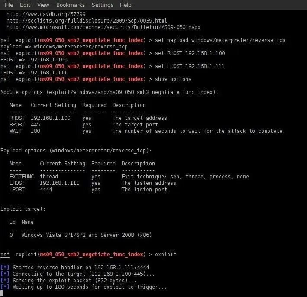Click the LPORT value 4444
The width and height of the screenshot is (307, 297).
pos(46,190)
